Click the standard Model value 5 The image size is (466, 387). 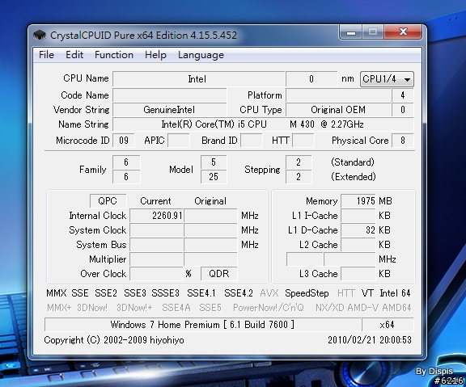point(214,162)
